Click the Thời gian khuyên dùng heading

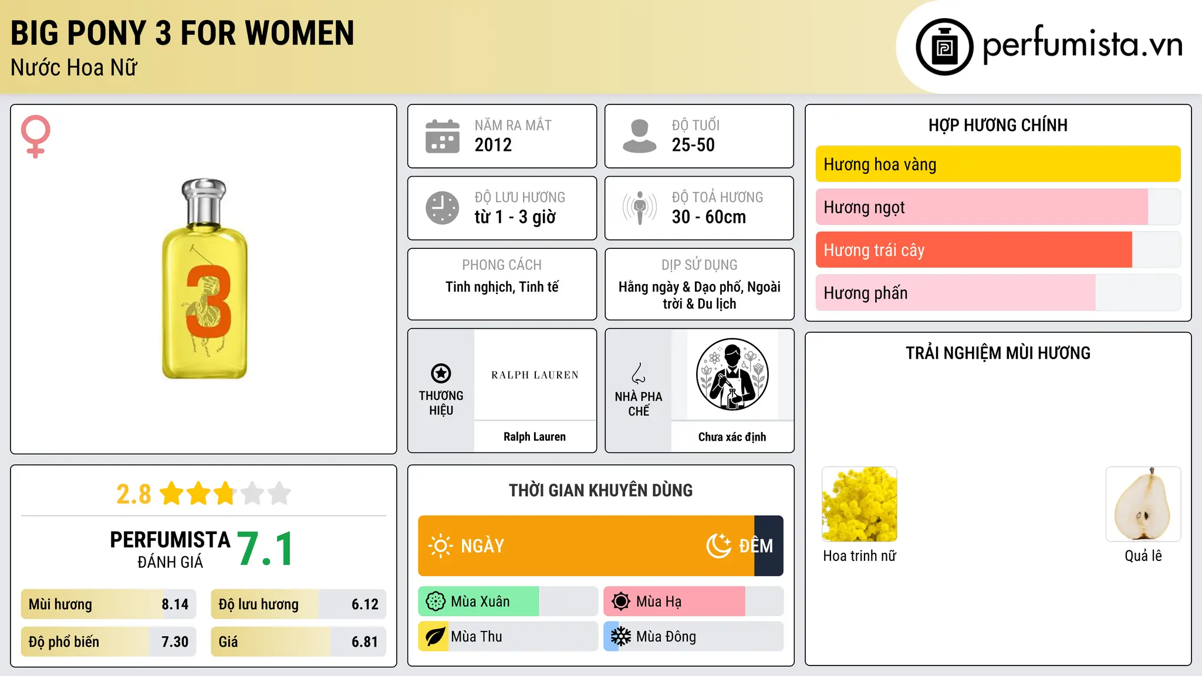click(x=600, y=490)
